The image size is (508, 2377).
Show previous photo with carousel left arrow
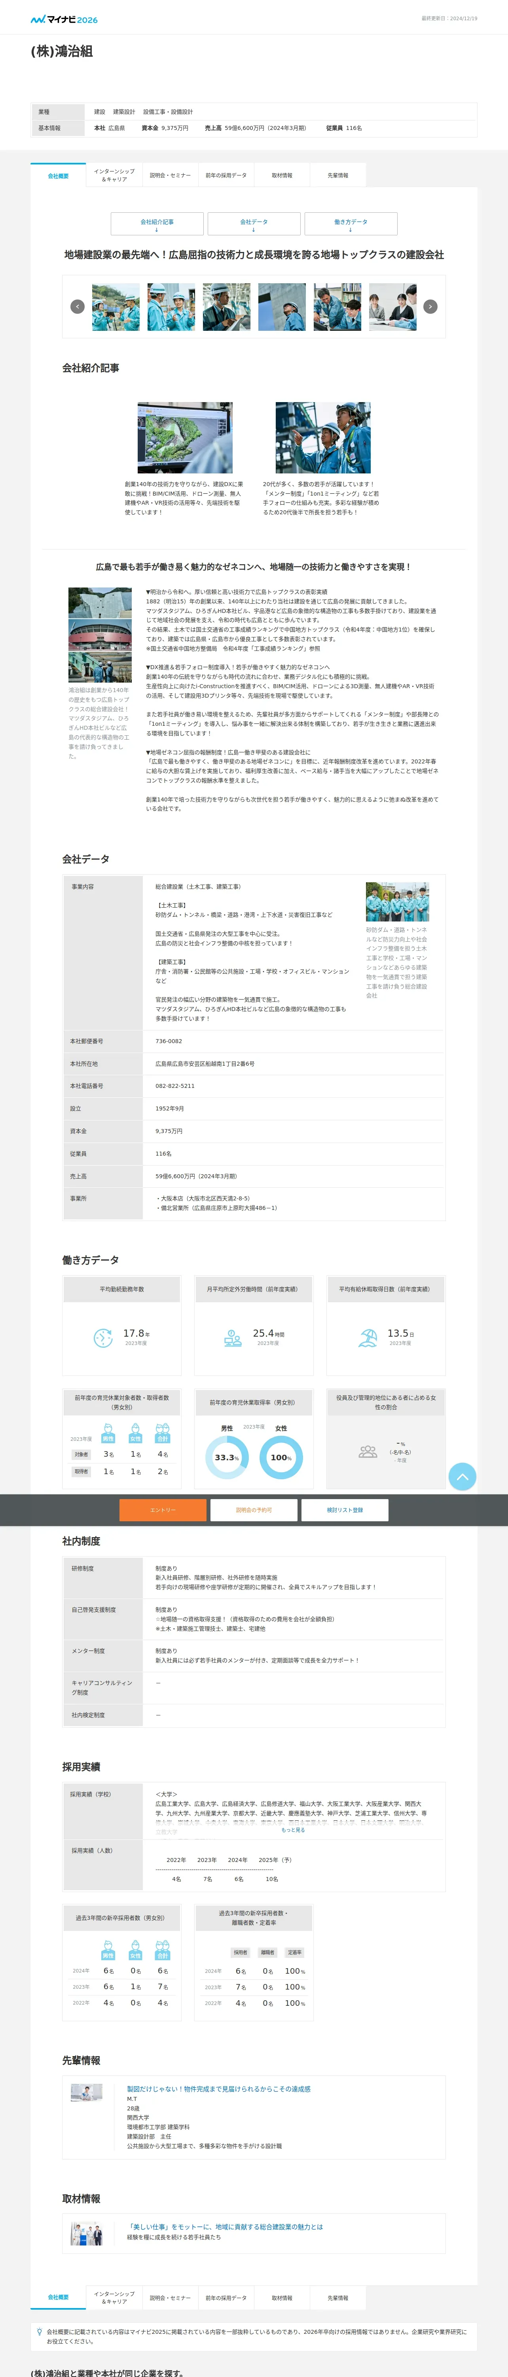click(x=78, y=306)
